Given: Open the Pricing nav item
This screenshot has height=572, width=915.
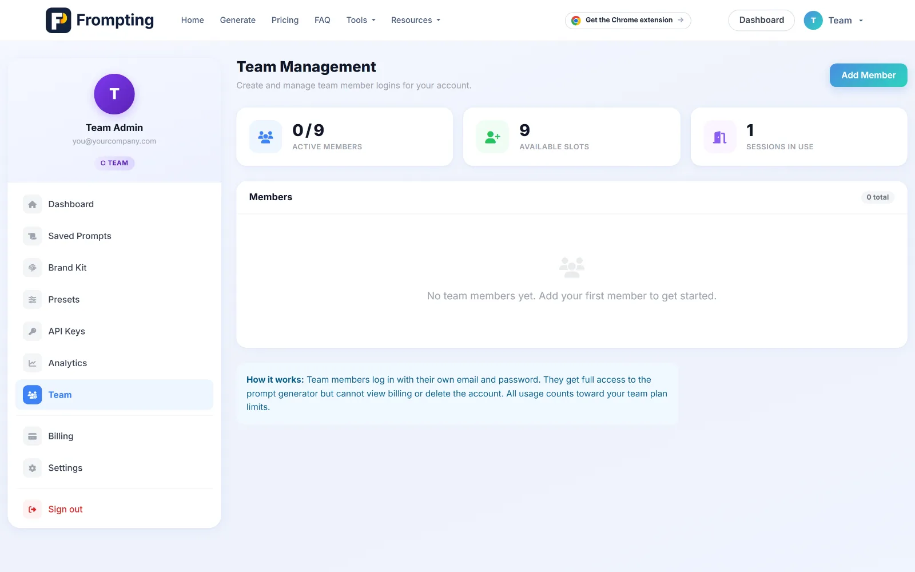Looking at the screenshot, I should click(x=285, y=20).
